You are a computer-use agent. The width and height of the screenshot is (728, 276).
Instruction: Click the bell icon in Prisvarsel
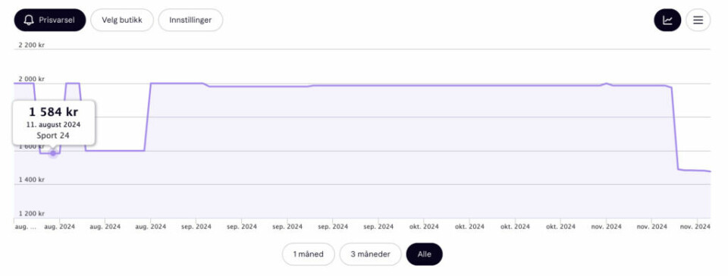tap(29, 20)
